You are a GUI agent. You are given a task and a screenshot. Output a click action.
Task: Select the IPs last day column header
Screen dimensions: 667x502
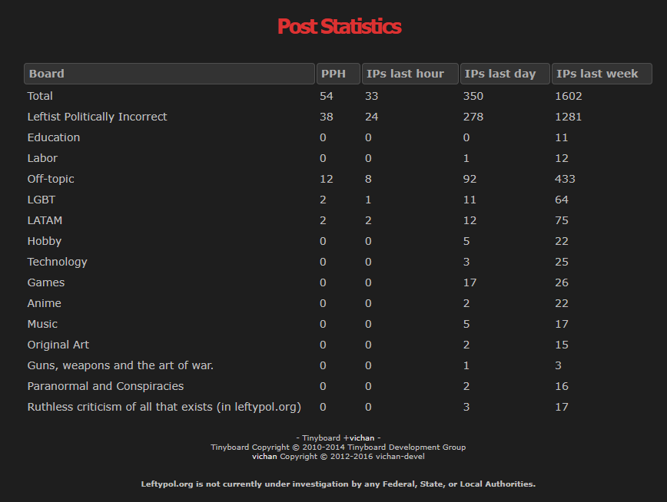point(505,74)
